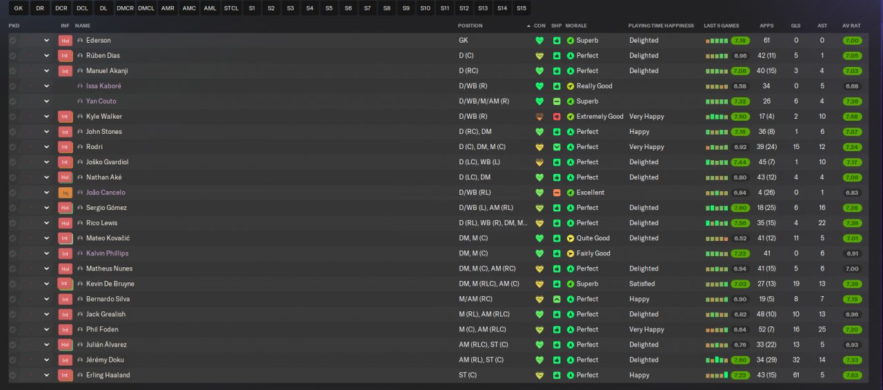The image size is (883, 390).
Task: Click Erling Haaland's 7.63 average rating badge
Action: 852,375
